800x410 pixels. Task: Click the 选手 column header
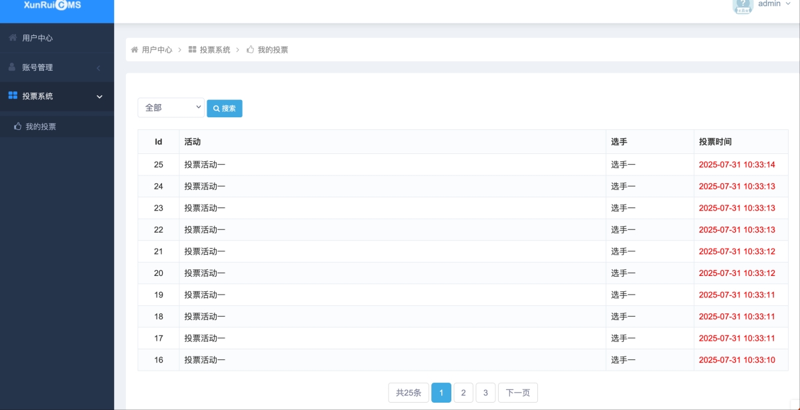pyautogui.click(x=650, y=141)
